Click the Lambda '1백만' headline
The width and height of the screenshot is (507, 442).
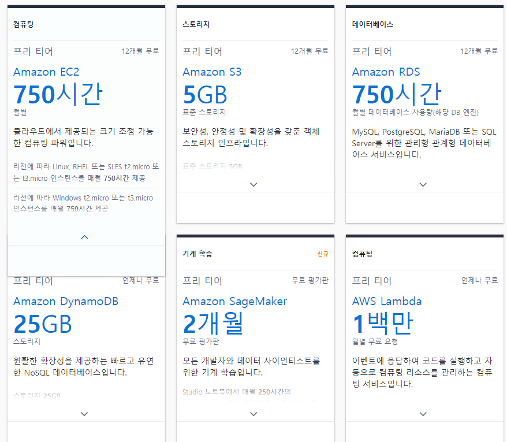pyautogui.click(x=383, y=324)
